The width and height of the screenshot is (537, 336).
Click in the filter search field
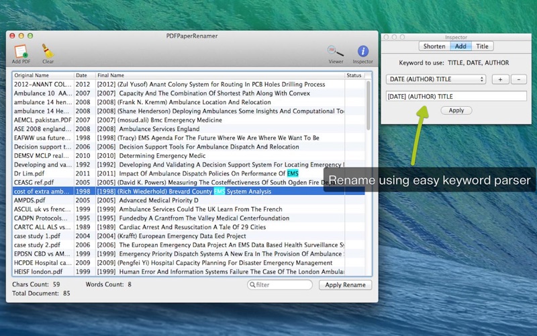pos(283,285)
